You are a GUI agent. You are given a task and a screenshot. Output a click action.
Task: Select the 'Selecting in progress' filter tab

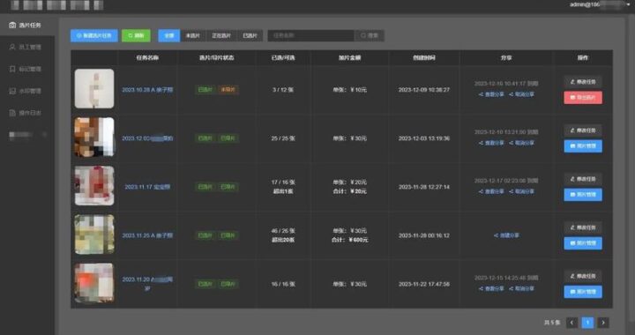coord(221,35)
